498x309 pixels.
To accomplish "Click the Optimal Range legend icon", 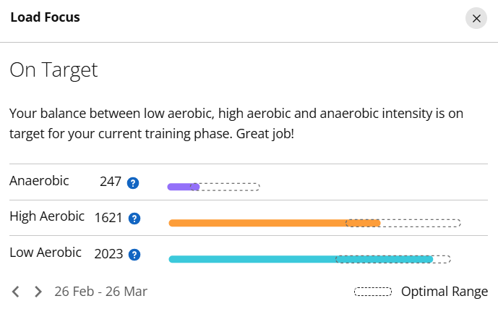I will click(373, 292).
